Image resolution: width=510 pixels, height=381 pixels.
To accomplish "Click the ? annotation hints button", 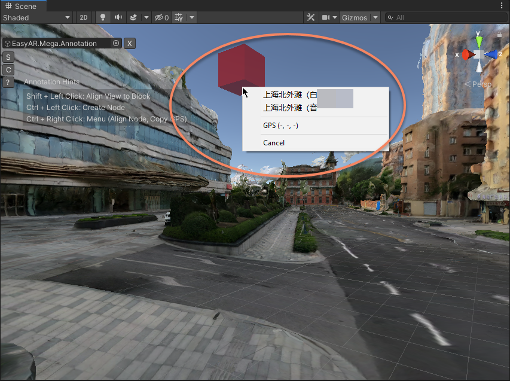I will click(8, 82).
